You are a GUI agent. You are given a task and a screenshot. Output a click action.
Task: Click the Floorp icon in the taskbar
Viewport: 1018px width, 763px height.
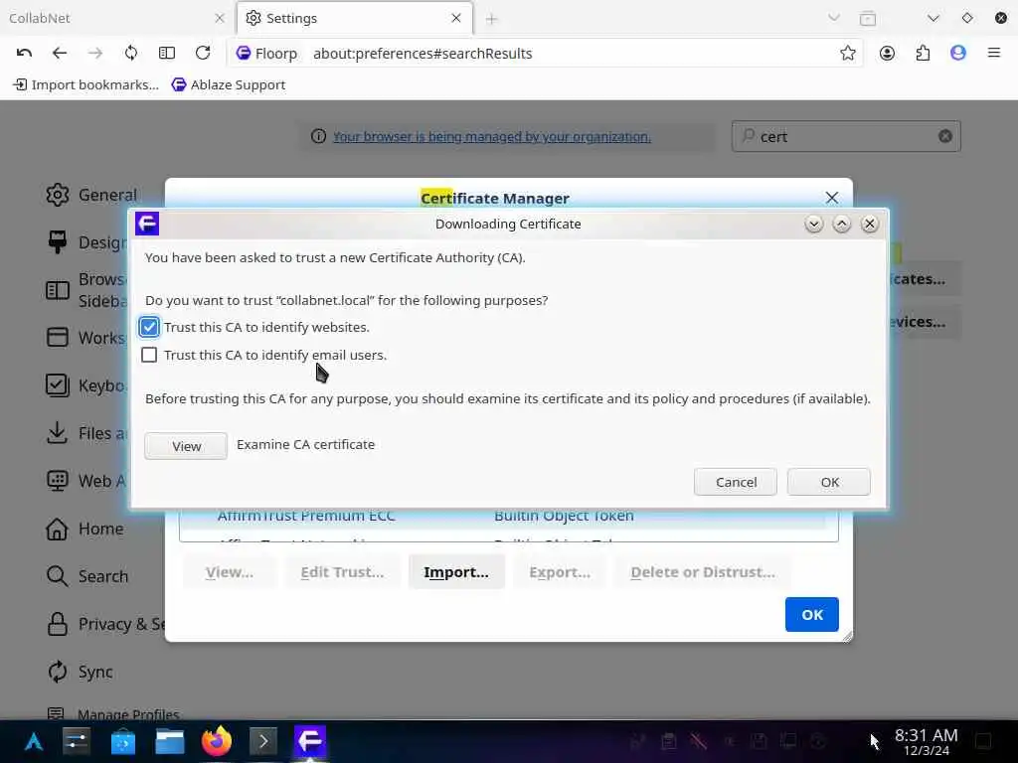[x=310, y=741]
